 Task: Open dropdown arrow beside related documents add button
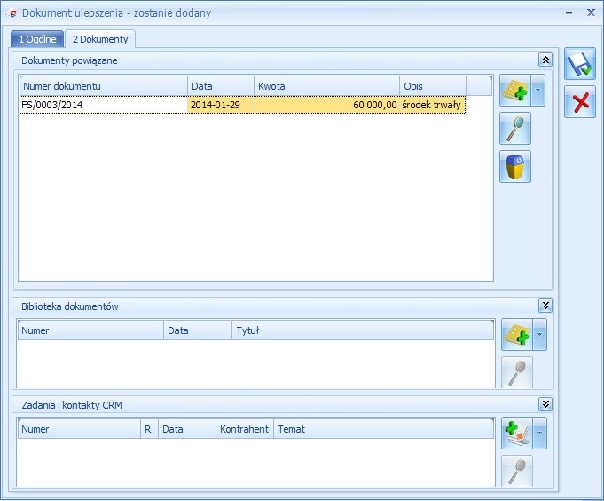pos(539,91)
